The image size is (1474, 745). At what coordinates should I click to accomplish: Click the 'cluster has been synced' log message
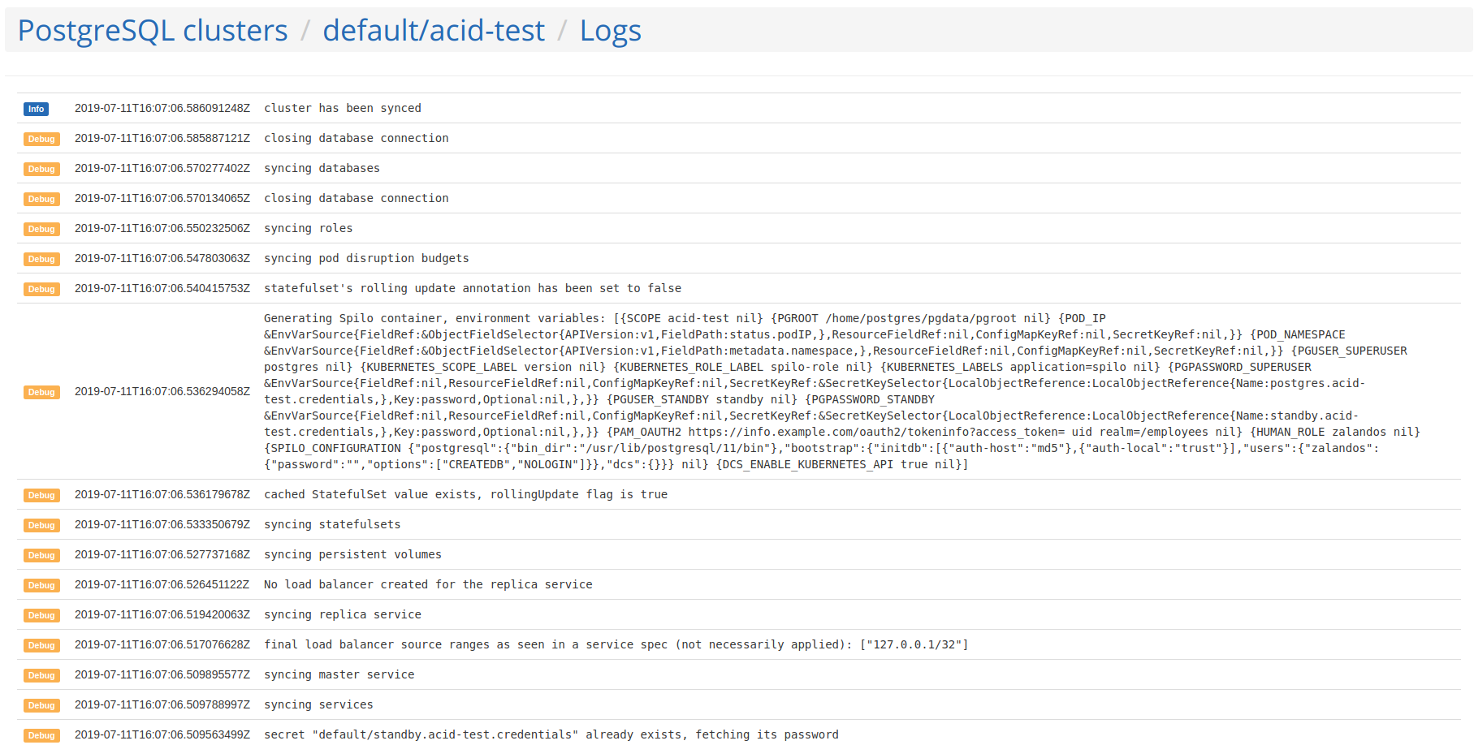pos(342,107)
